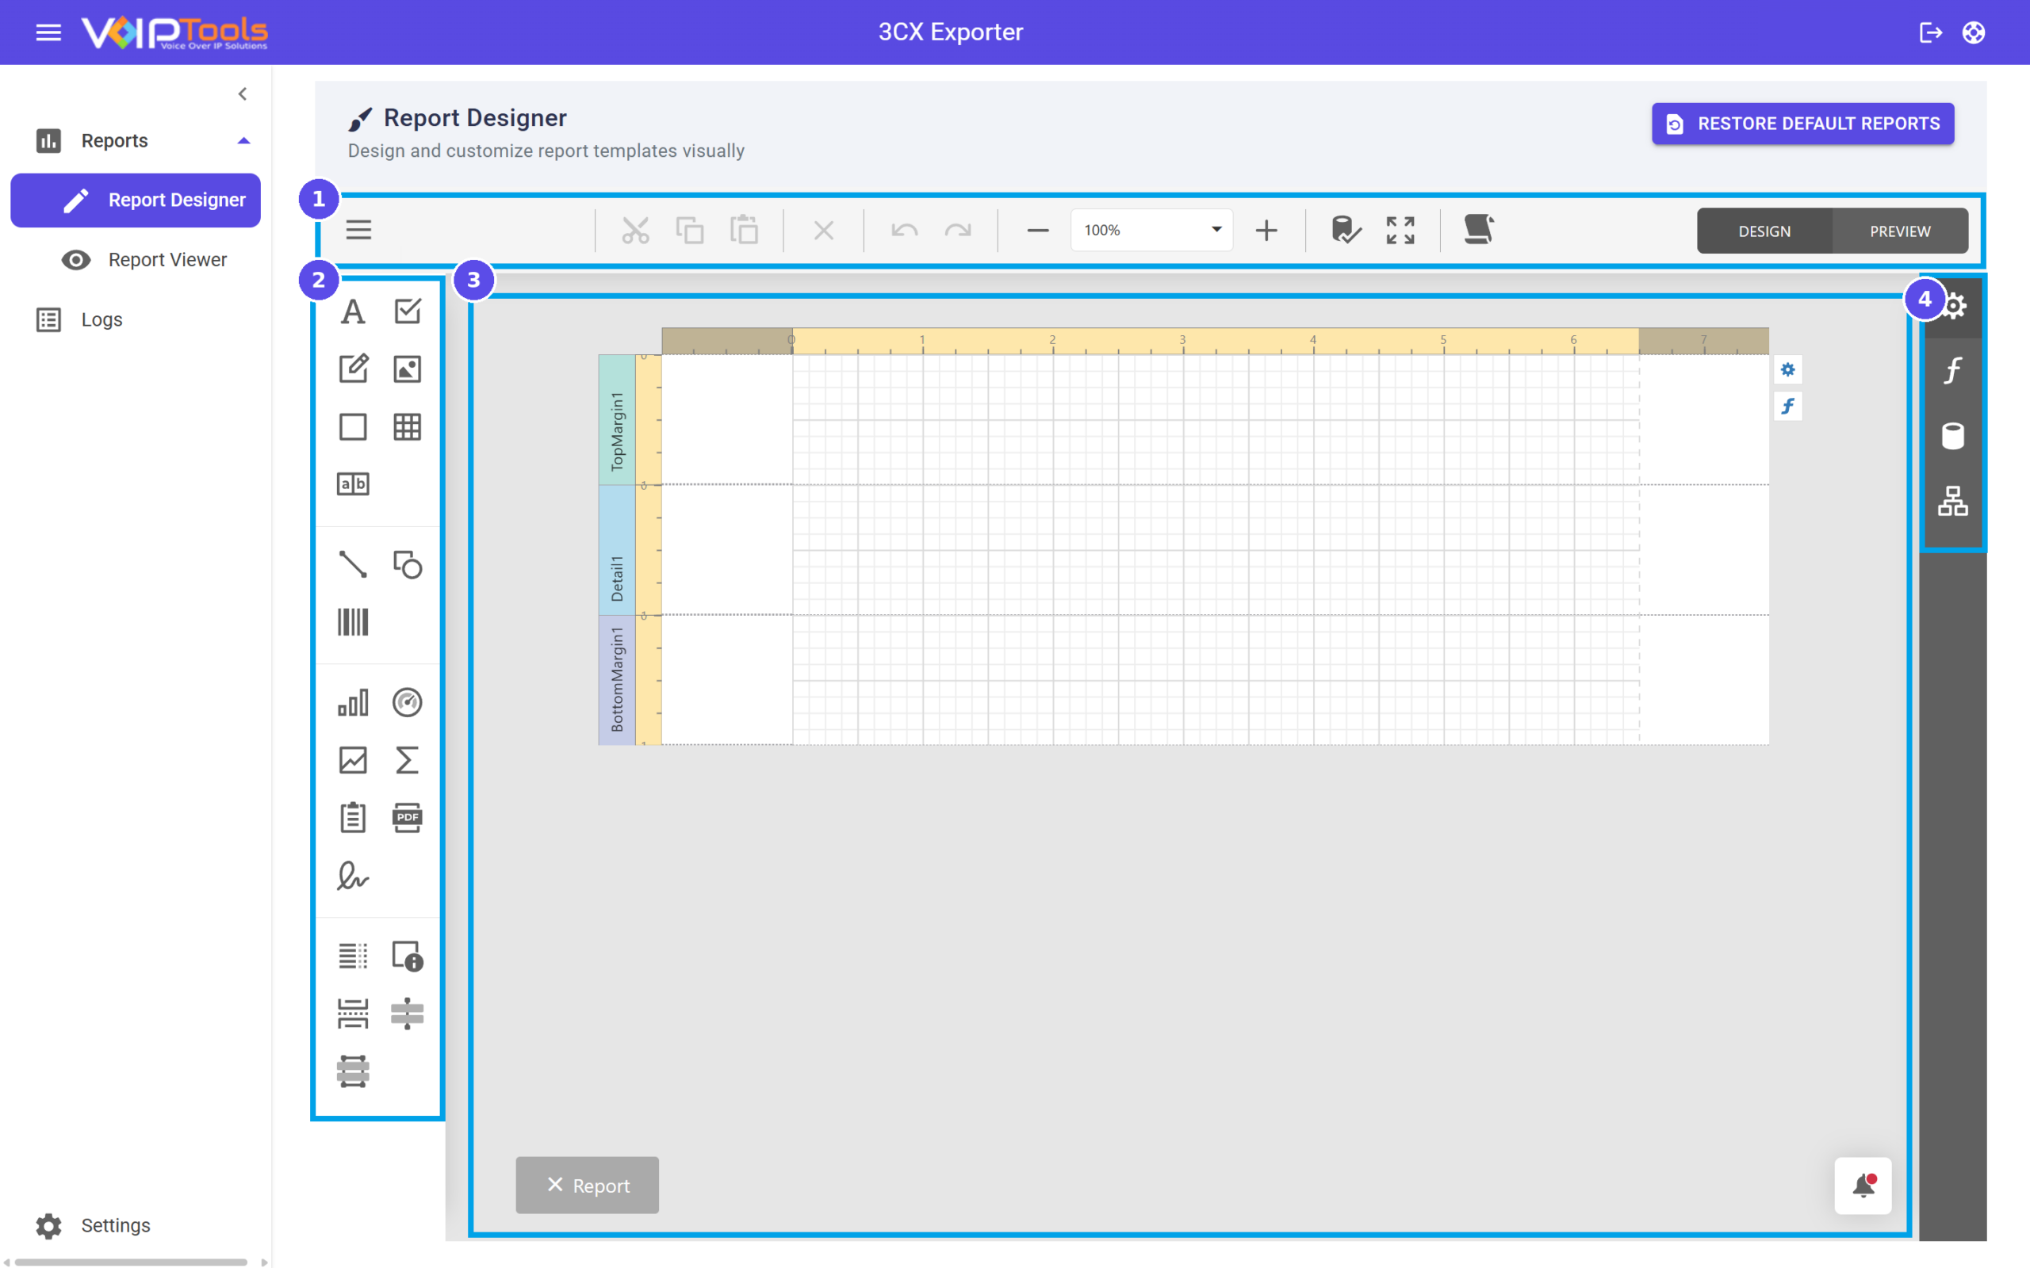Click the logout icon in the top bar
The width and height of the screenshot is (2030, 1268).
tap(1930, 32)
